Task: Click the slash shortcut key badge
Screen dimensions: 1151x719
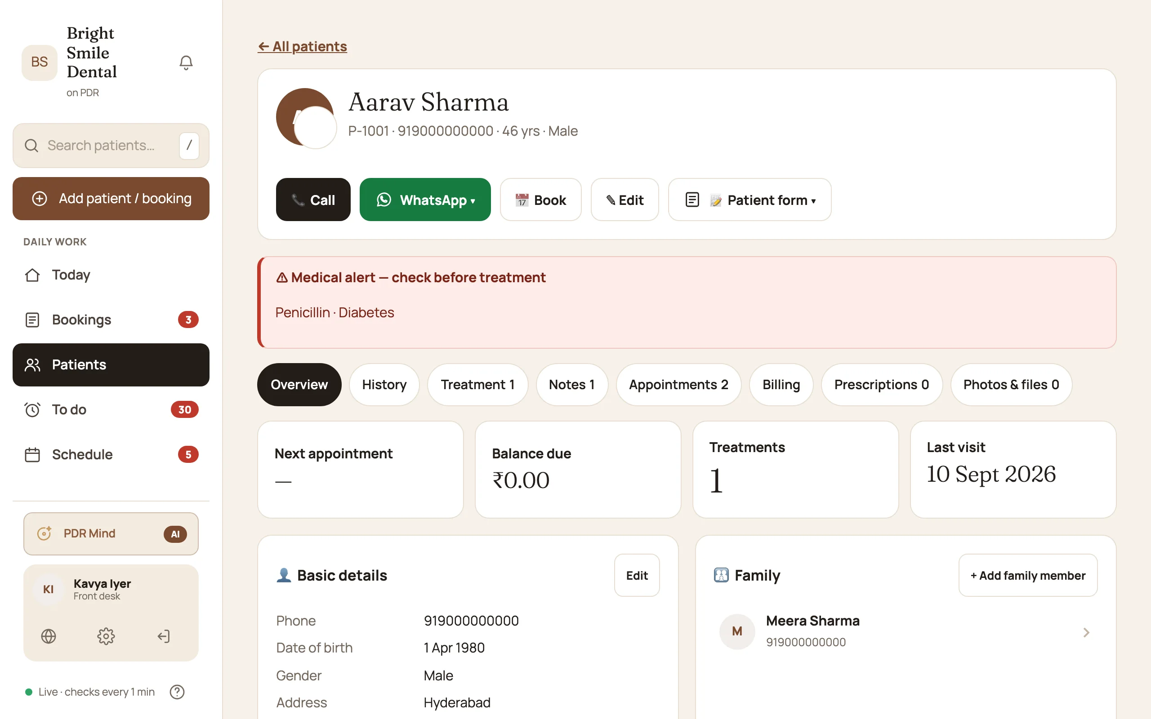Action: click(x=189, y=146)
